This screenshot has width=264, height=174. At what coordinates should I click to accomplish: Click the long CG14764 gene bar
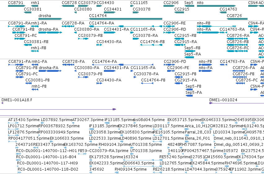[126, 19]
